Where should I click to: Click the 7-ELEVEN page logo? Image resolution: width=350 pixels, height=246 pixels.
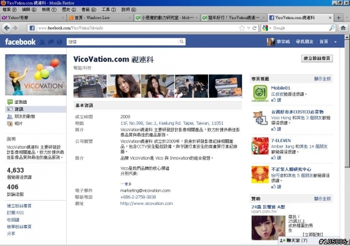(x=260, y=146)
